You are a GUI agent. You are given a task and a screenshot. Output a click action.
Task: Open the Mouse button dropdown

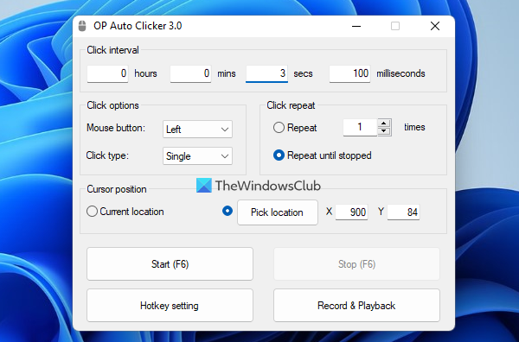pos(197,130)
